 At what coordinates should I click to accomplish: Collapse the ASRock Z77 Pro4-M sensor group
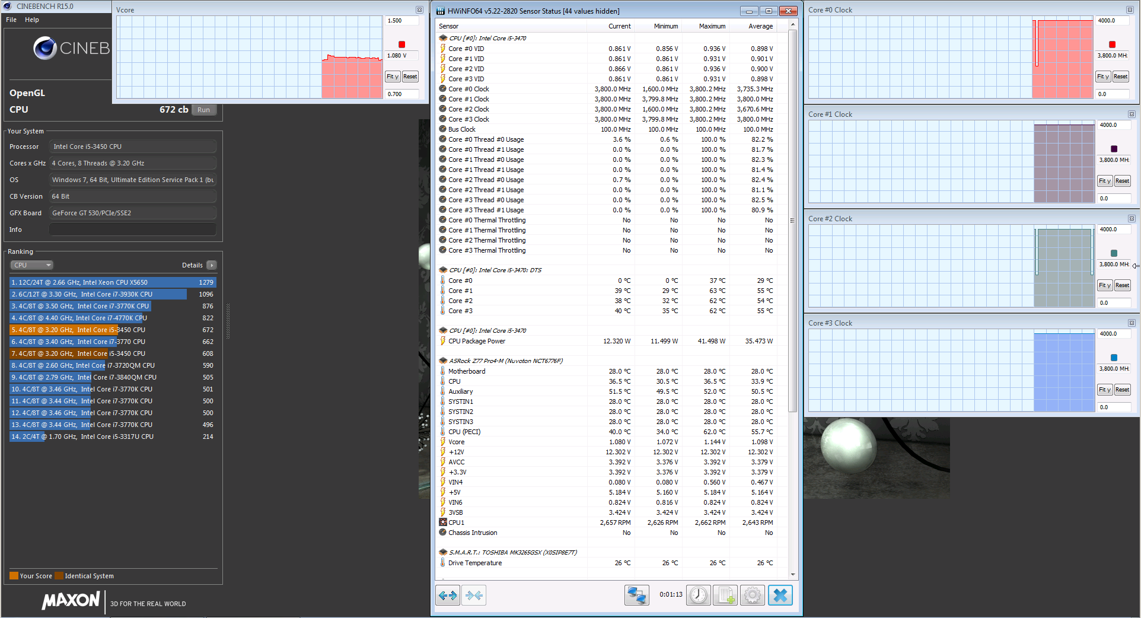pyautogui.click(x=442, y=360)
